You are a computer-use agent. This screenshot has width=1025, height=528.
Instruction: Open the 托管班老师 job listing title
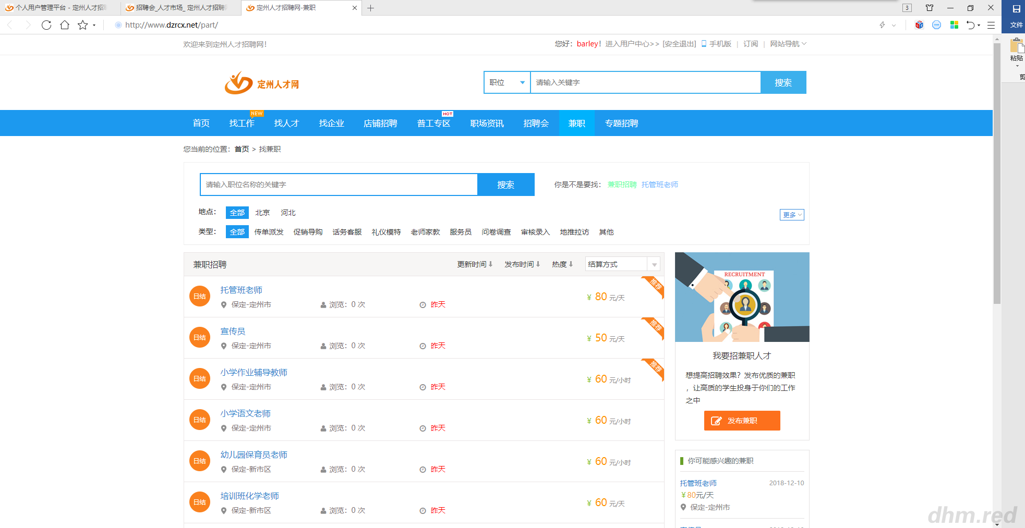pos(241,290)
